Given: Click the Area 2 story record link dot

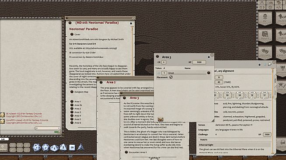Looking at the screenshot, I should pos(101,82).
